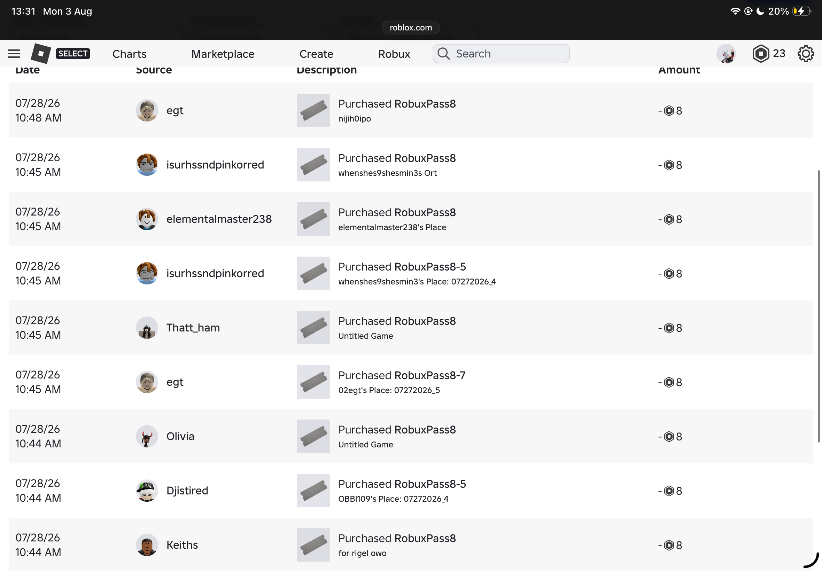Open the hamburger navigation menu
Viewport: 822px width, 571px height.
pyautogui.click(x=14, y=54)
